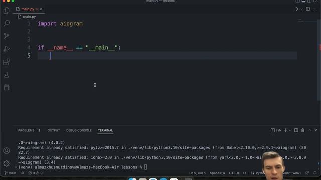321x180 pixels.
Task: Open the Explorer view in activity bar
Action: pyautogui.click(x=7, y=11)
